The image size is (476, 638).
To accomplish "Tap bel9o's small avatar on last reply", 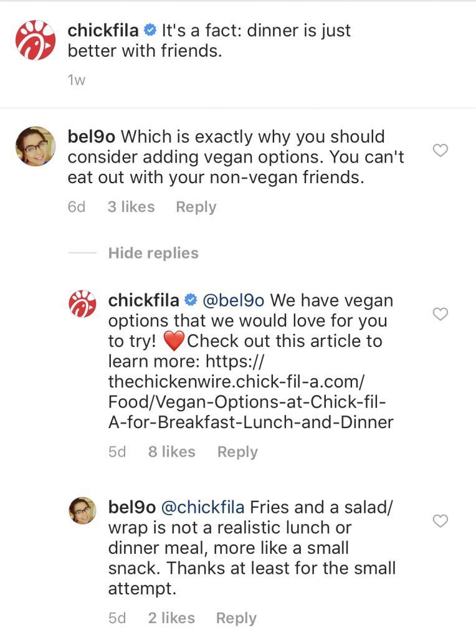I will pyautogui.click(x=82, y=511).
